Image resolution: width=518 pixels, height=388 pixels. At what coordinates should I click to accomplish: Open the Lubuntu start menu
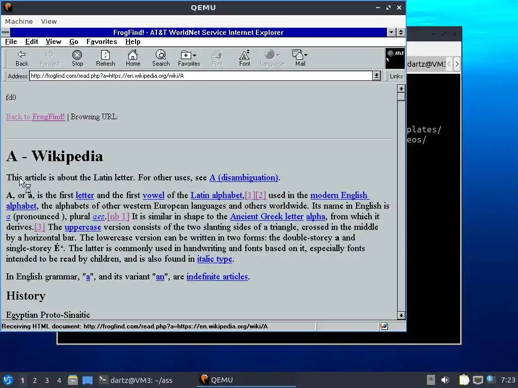pos(8,380)
